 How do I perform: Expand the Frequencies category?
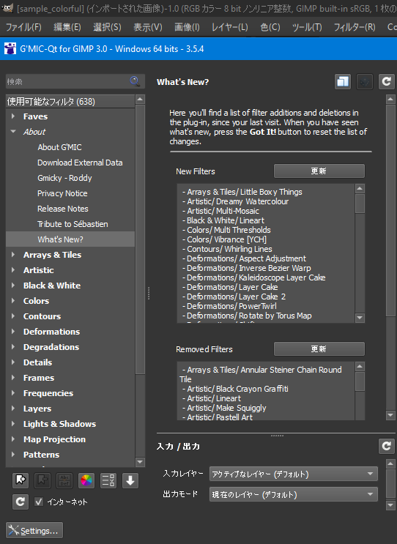[x=13, y=393]
